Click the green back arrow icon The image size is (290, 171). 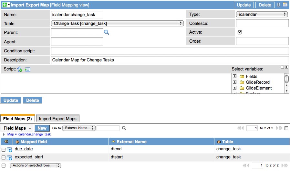[x=5, y=5]
